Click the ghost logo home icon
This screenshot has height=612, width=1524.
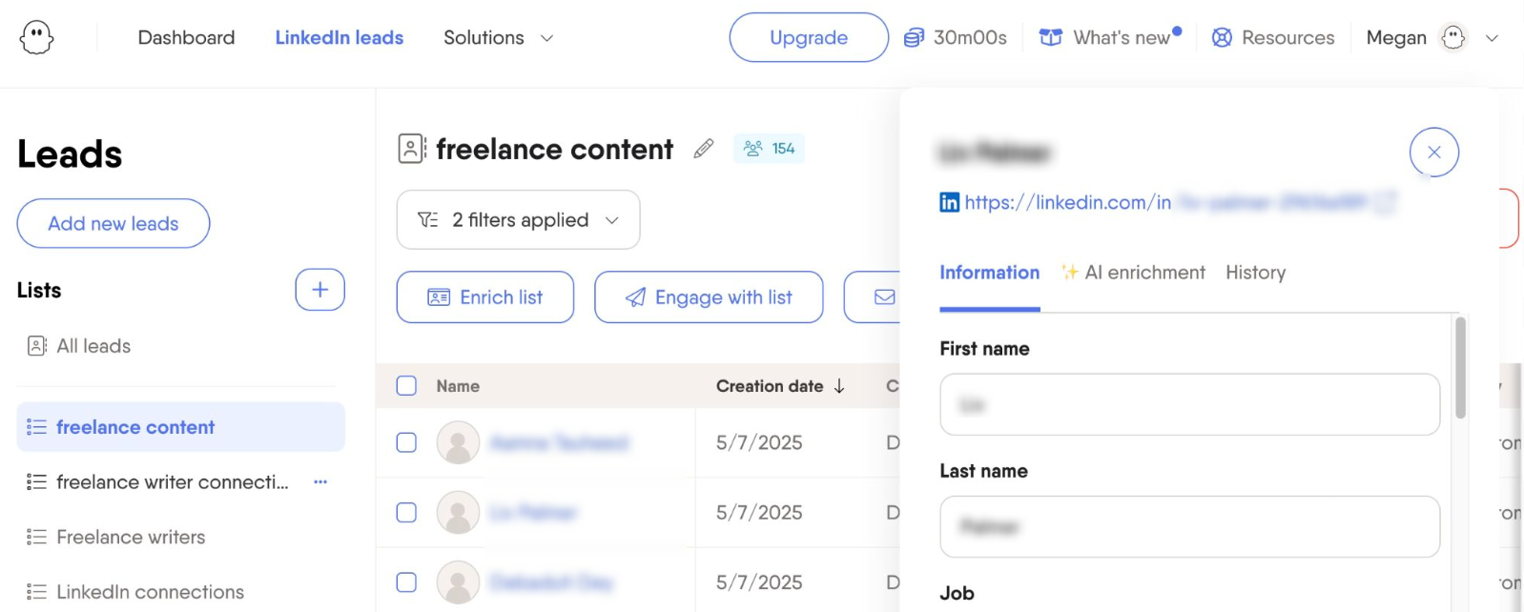click(36, 38)
